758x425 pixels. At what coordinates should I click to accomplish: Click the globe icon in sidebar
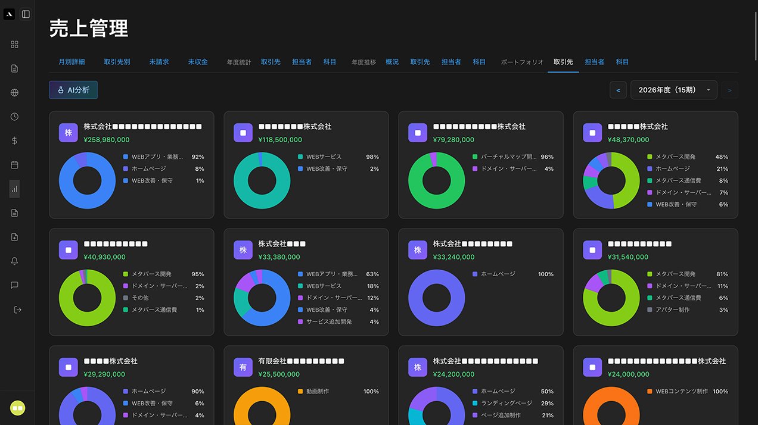15,93
